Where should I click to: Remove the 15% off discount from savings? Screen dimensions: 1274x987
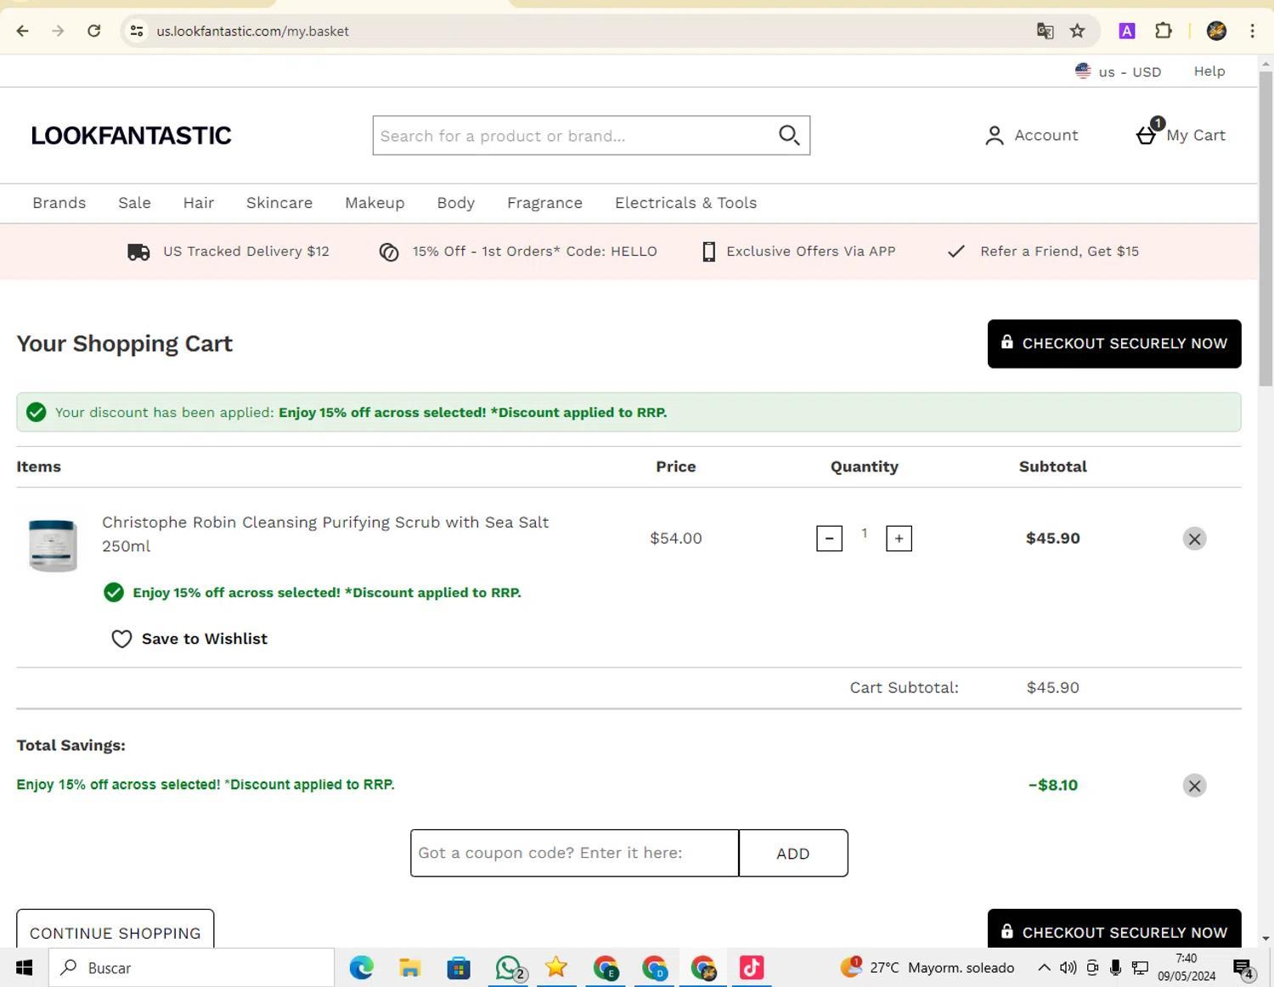(1194, 786)
